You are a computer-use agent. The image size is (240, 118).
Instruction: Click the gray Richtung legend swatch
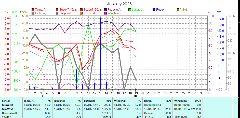click(x=33, y=13)
